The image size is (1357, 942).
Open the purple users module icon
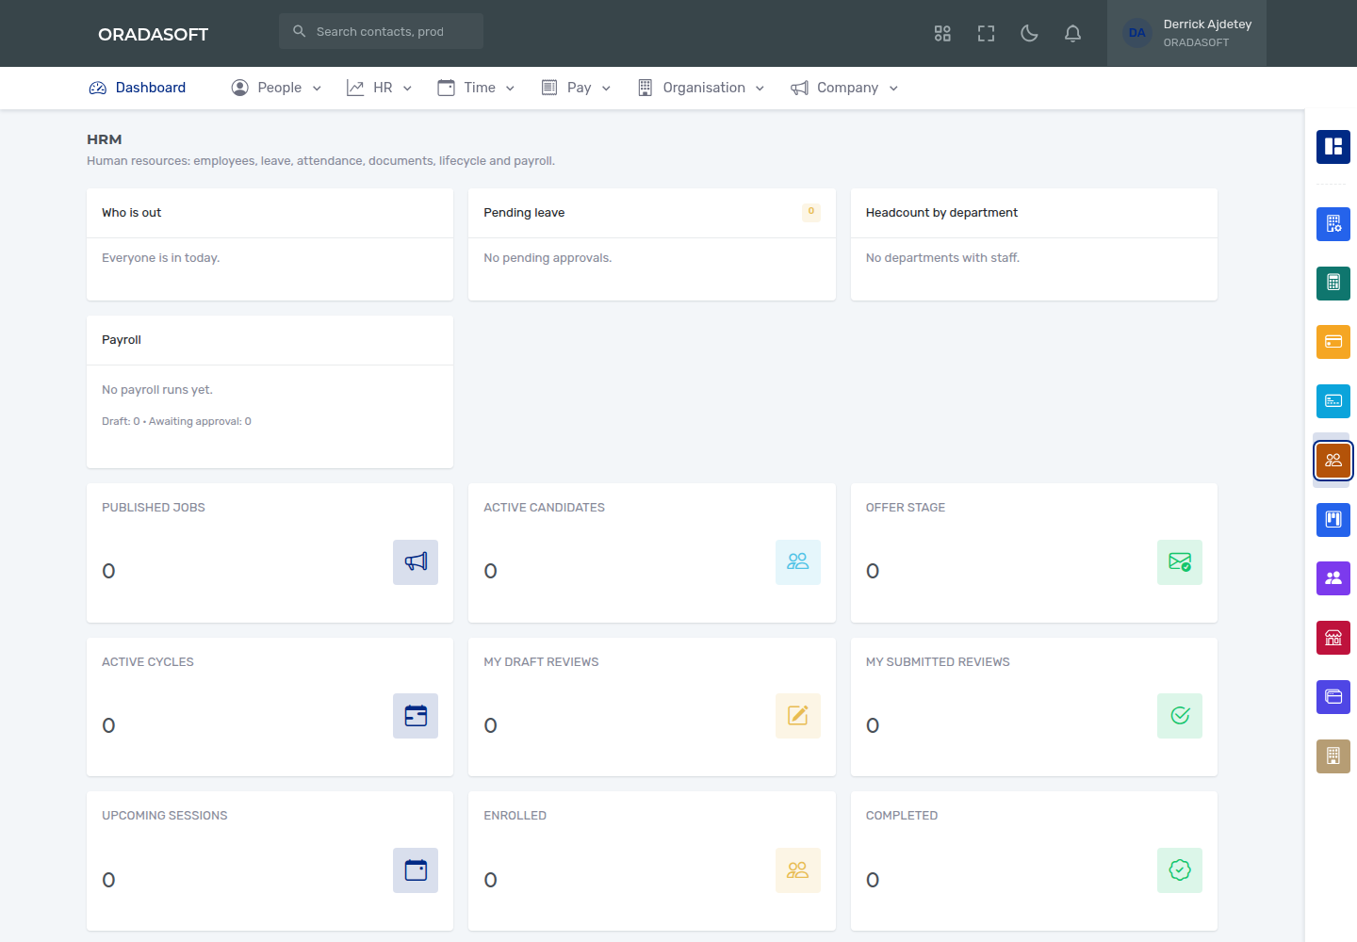(1333, 578)
